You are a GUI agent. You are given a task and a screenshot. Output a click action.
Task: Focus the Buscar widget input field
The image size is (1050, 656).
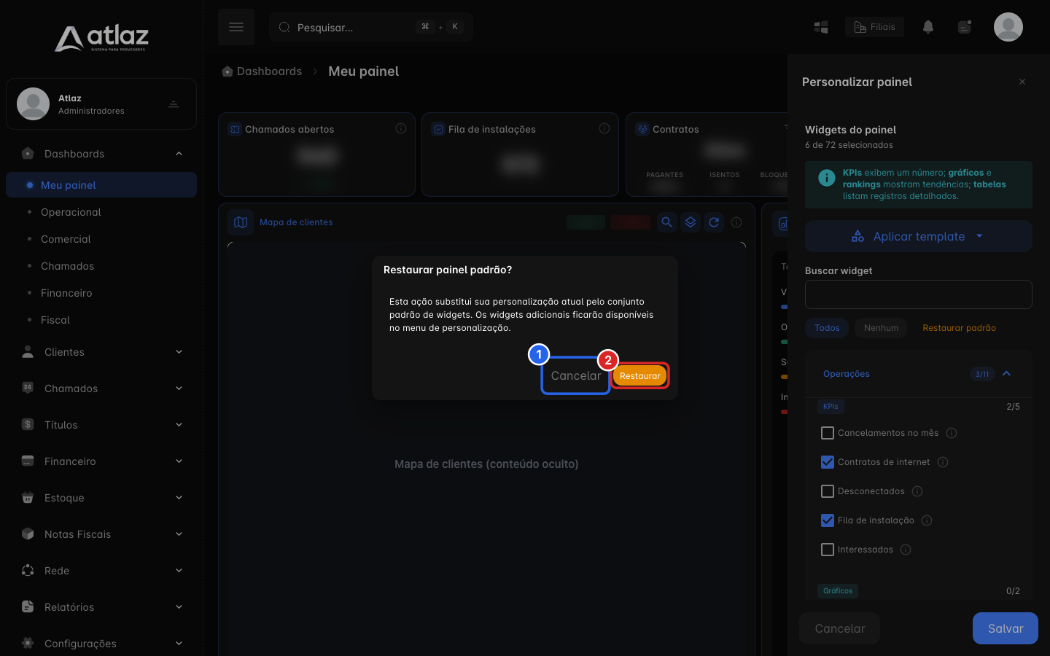click(x=919, y=294)
